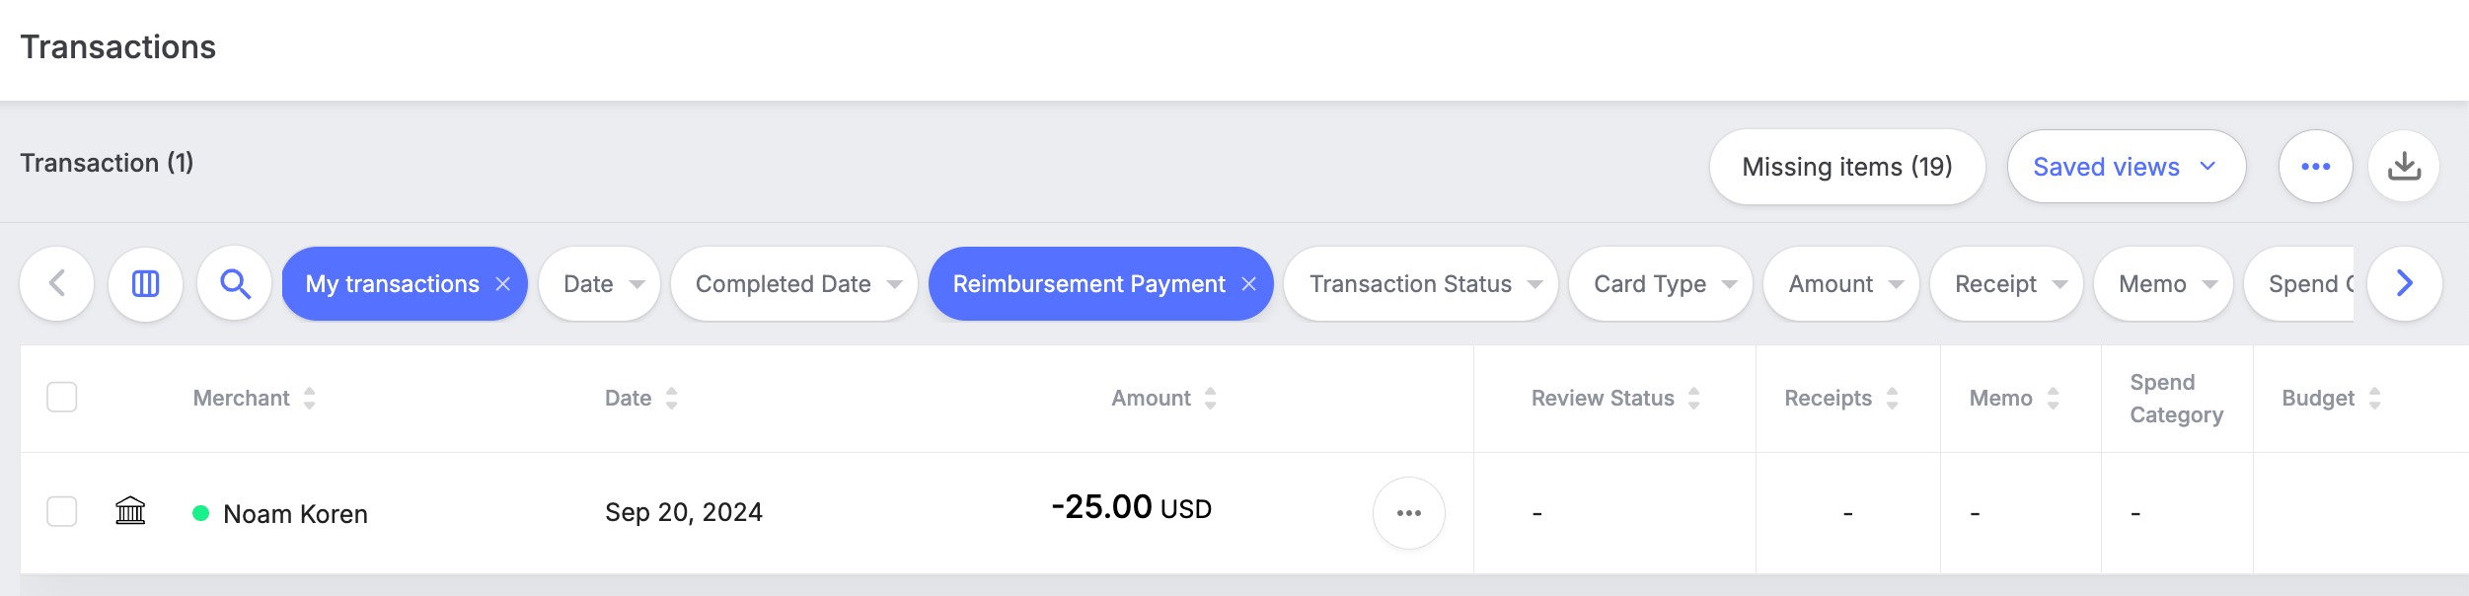Open the Completed Date filter
Viewport: 2469px width, 596px height.
793,284
